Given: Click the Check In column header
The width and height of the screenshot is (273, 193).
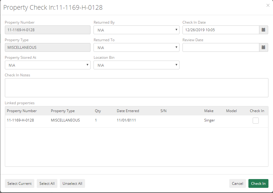Looking at the screenshot, I should click(x=257, y=111).
